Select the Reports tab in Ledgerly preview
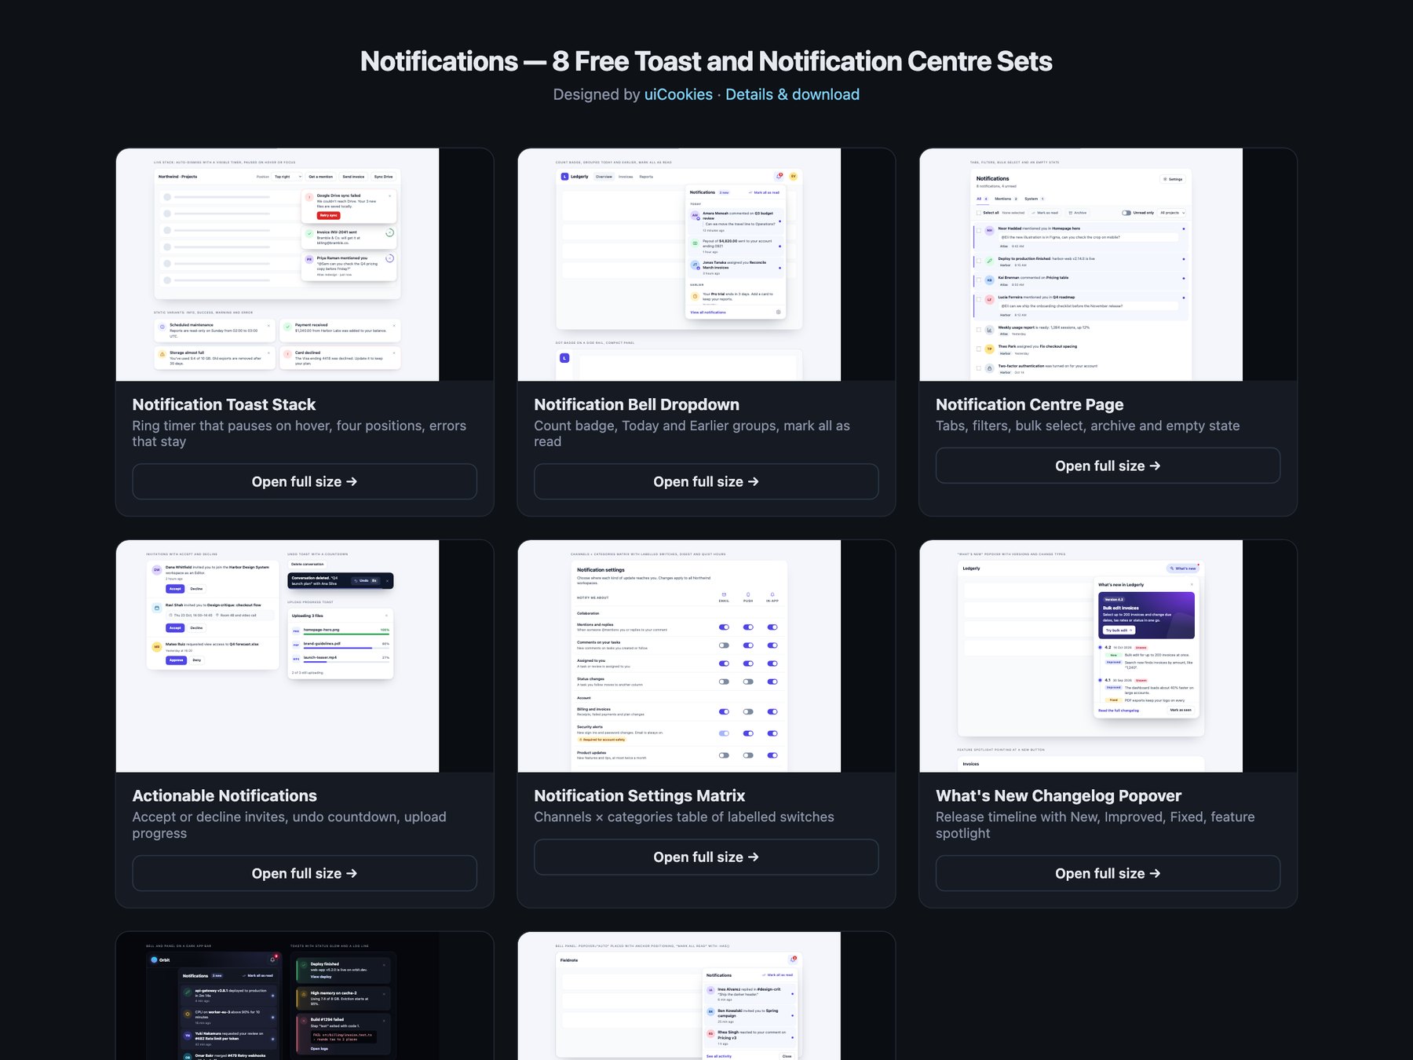This screenshot has height=1060, width=1413. (646, 177)
